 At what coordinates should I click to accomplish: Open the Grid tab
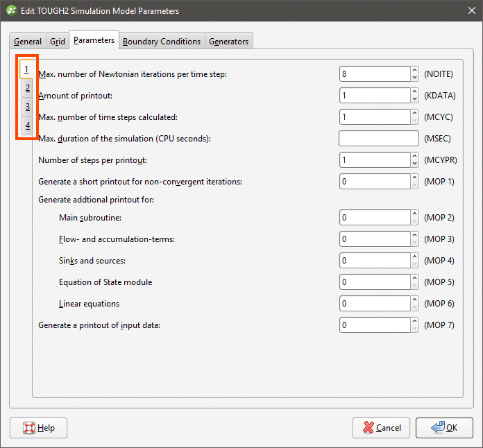(58, 42)
